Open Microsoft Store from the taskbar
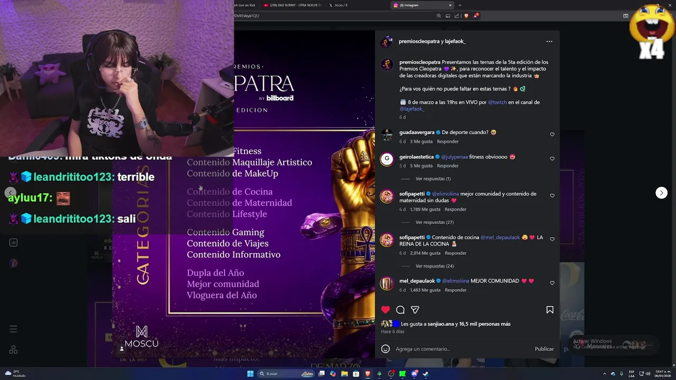 coord(356,374)
